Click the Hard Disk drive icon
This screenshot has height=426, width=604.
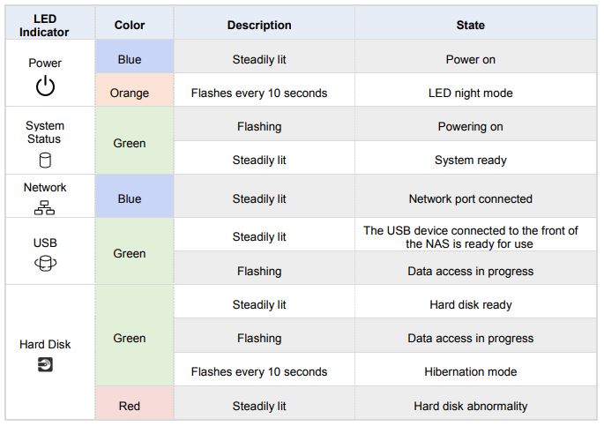[x=45, y=364]
